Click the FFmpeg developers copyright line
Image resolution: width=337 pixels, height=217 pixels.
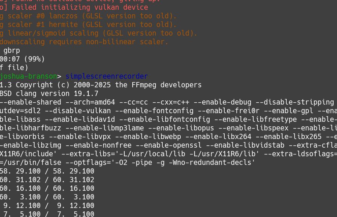coord(101,85)
